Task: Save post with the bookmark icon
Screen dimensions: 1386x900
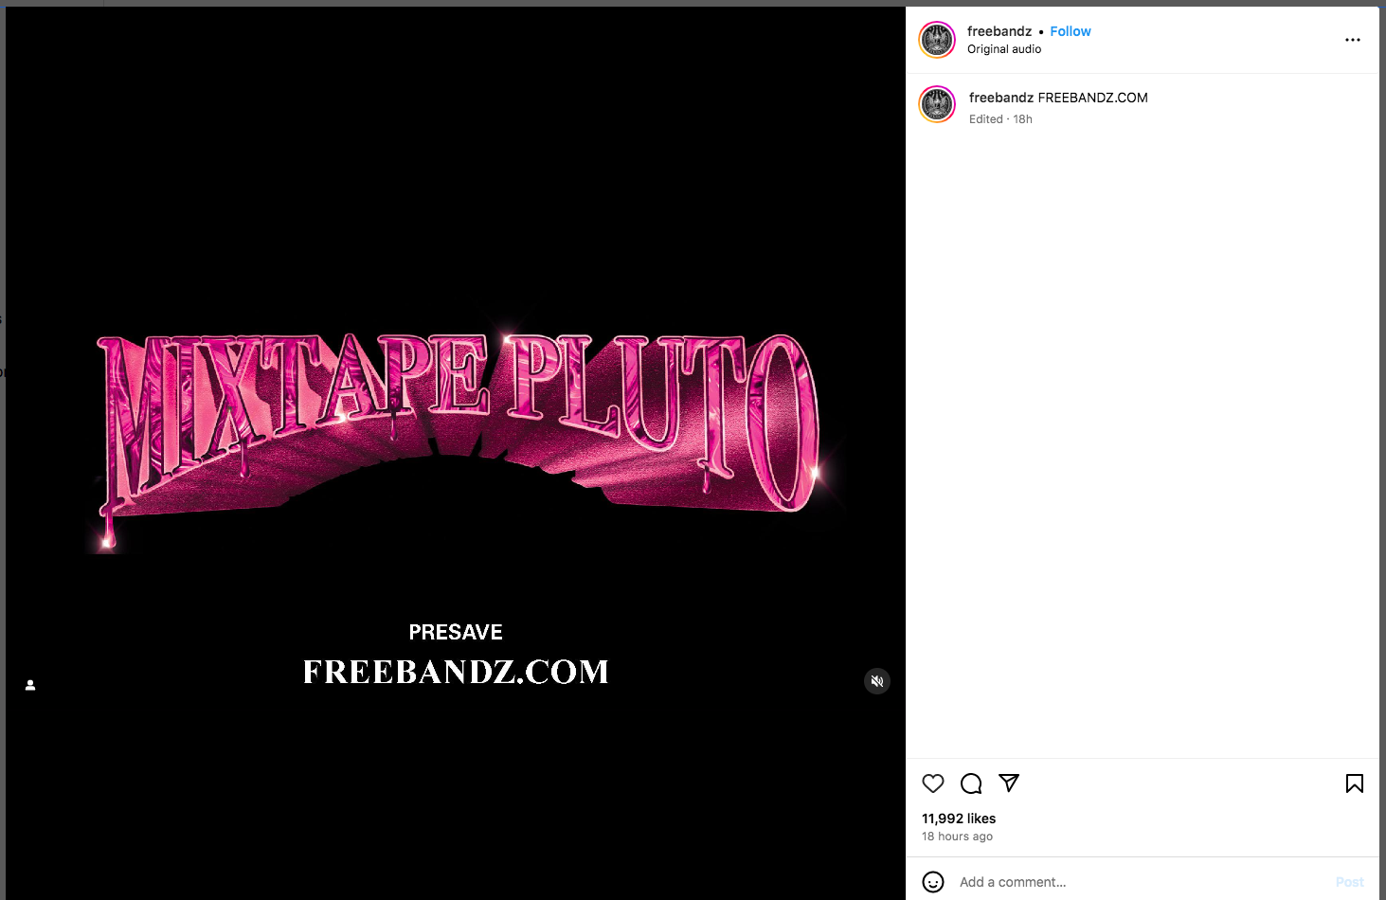Action: (x=1355, y=783)
